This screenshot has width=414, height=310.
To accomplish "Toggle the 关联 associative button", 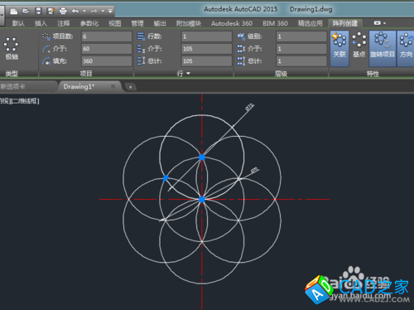I will tap(339, 49).
